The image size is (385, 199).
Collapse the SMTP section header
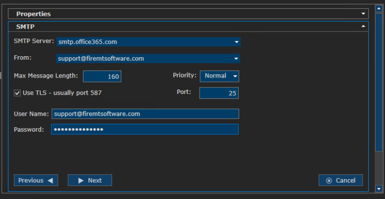[x=188, y=27]
